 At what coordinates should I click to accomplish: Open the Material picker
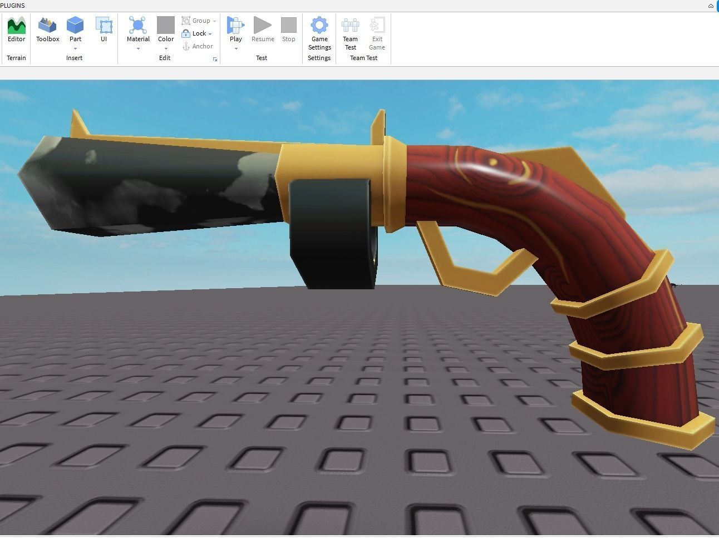coord(138,29)
